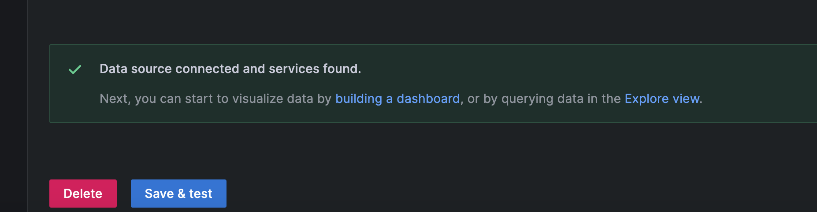
Task: Re-run the data source connection test
Action: (x=178, y=194)
